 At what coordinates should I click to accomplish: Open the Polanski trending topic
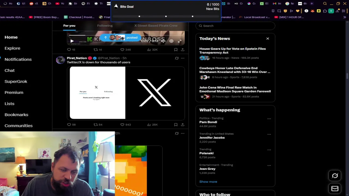tap(206, 153)
